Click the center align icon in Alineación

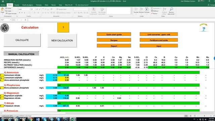click(x=46, y=13)
